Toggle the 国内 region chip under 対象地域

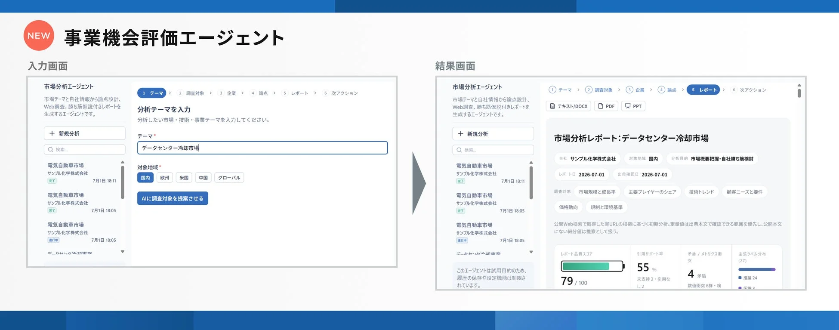[145, 178]
